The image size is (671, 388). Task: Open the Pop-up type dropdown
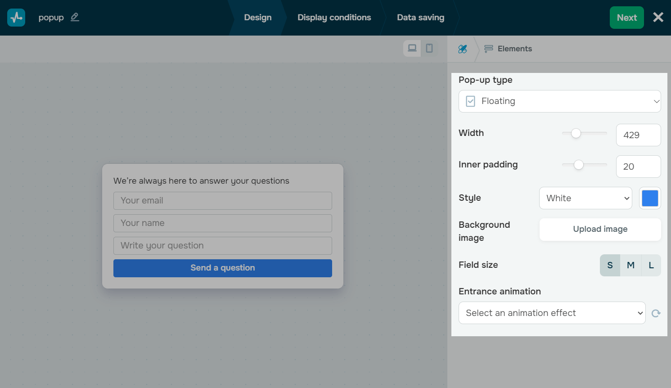(560, 101)
